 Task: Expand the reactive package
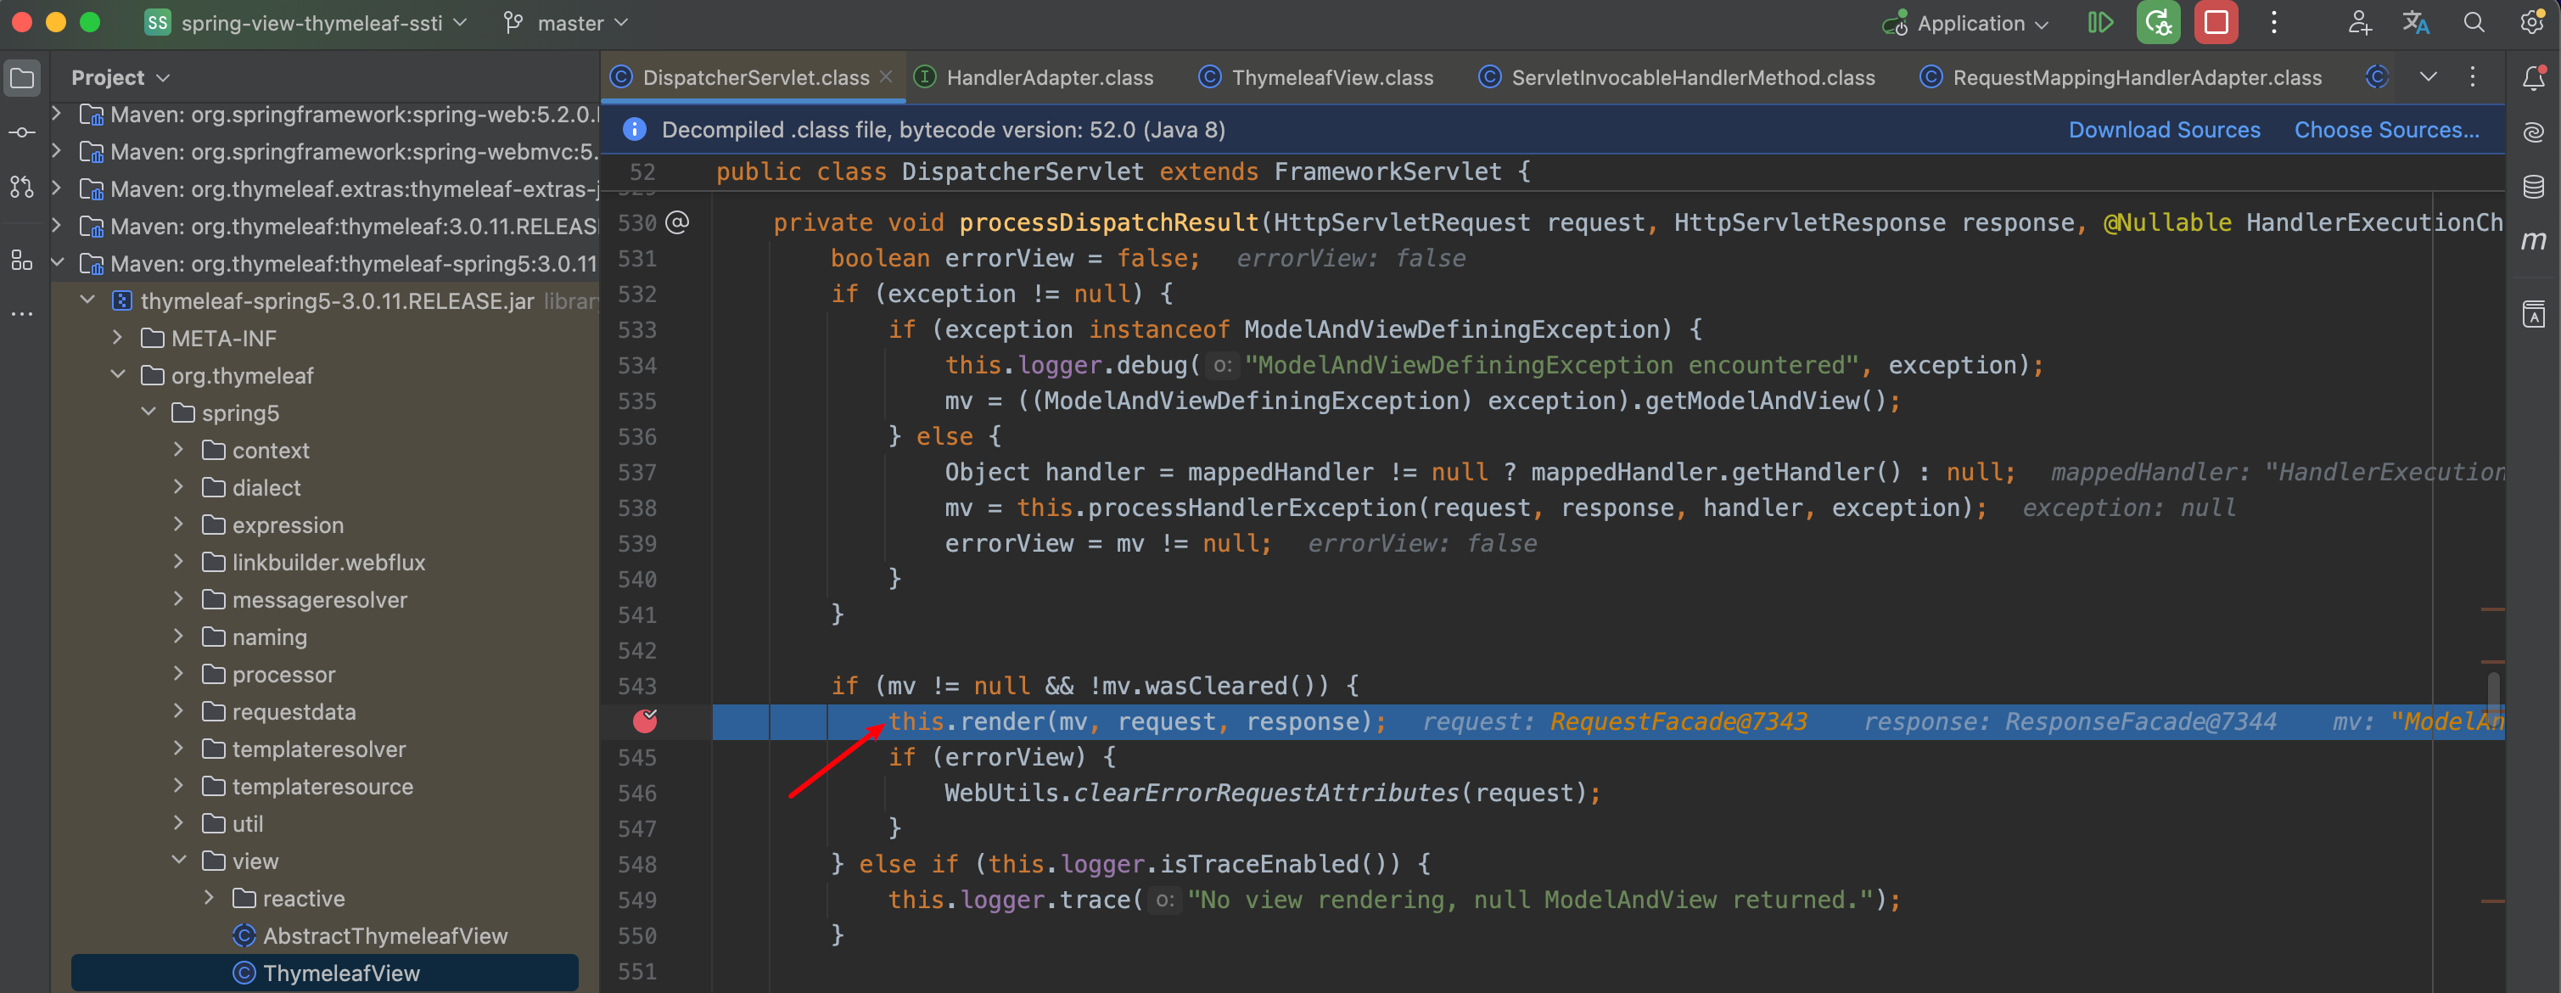click(209, 898)
